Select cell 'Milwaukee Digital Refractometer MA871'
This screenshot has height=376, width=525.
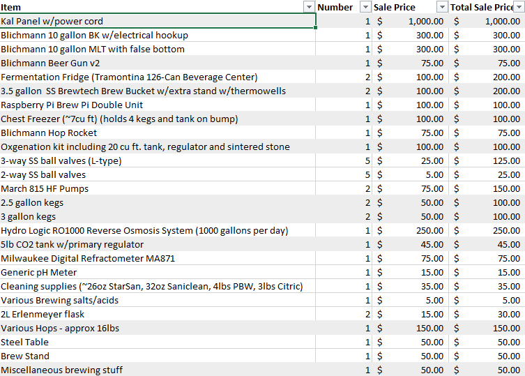158,258
